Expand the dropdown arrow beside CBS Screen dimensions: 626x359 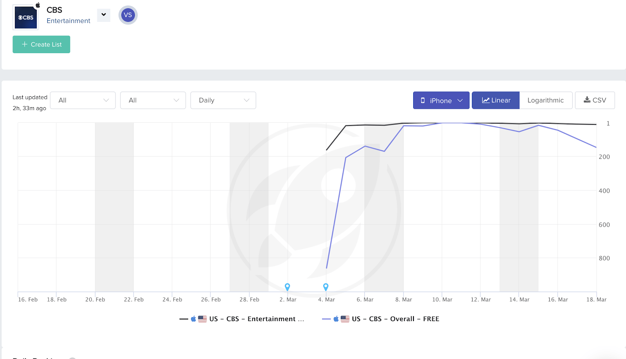[x=104, y=15]
